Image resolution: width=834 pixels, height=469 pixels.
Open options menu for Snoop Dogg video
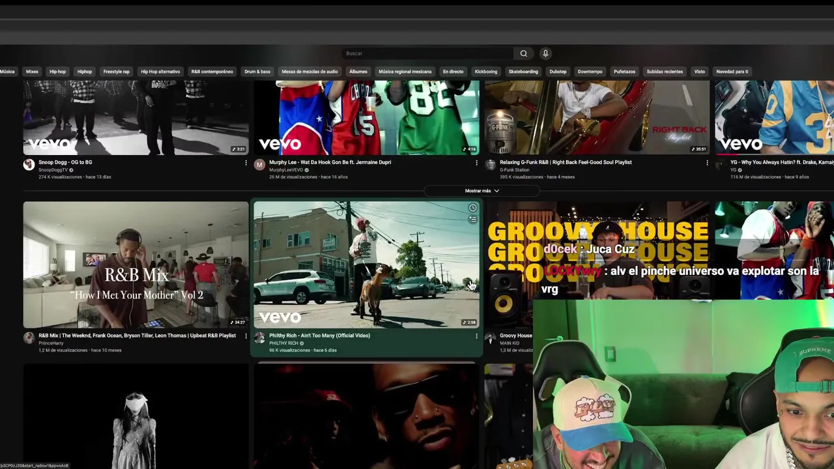[x=246, y=163]
